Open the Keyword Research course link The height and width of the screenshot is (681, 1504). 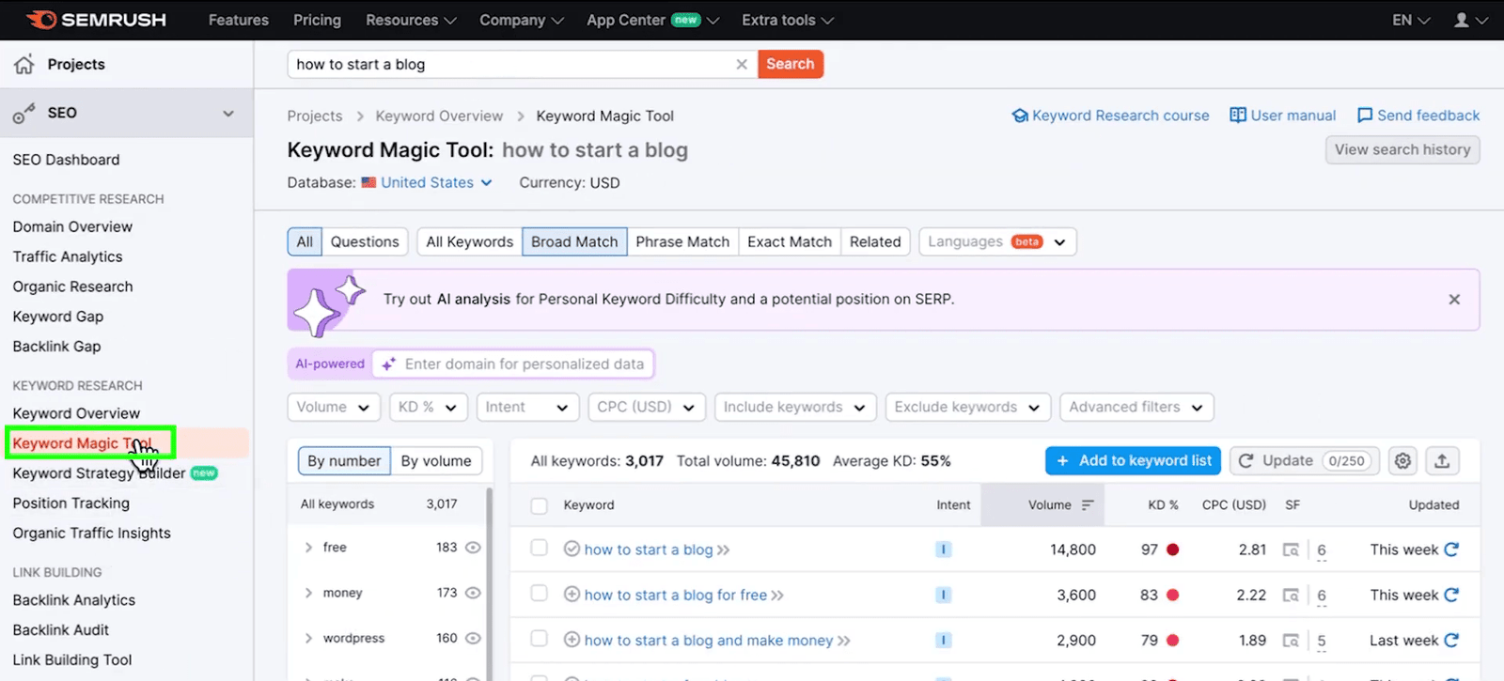coord(1110,116)
